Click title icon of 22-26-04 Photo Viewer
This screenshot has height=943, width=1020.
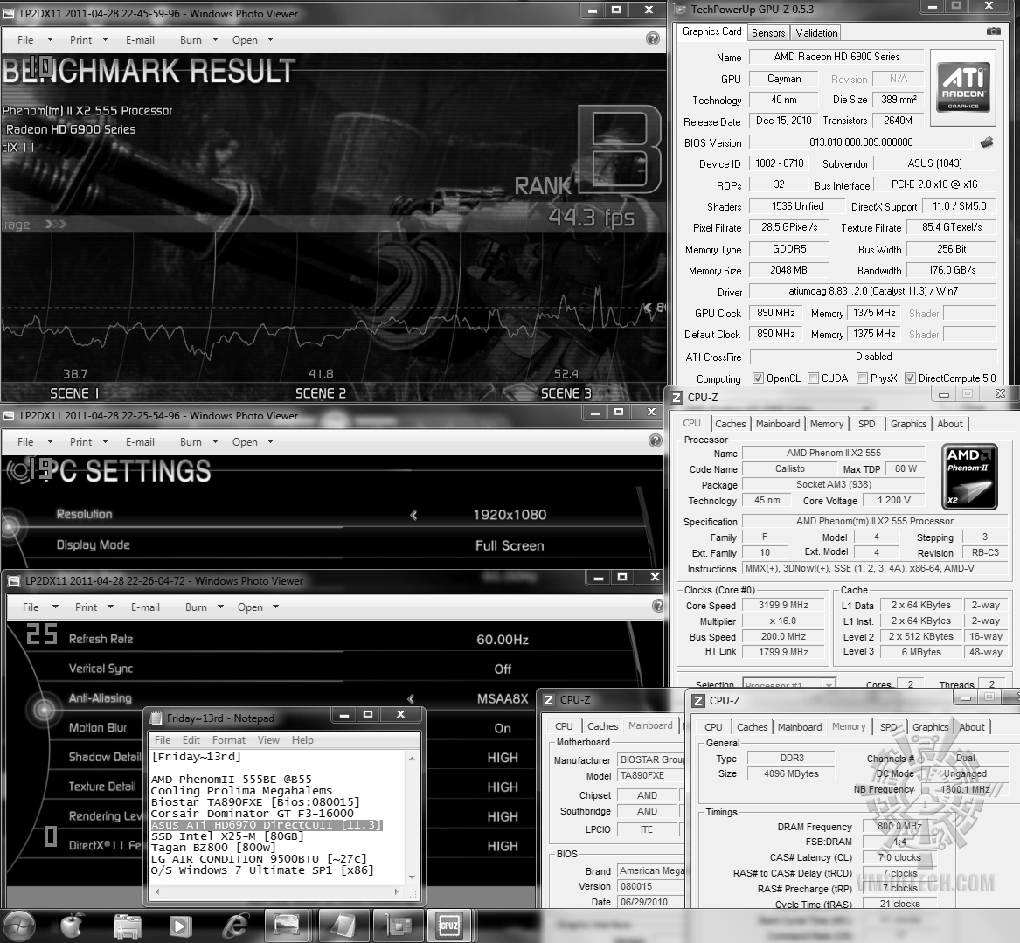tap(14, 581)
